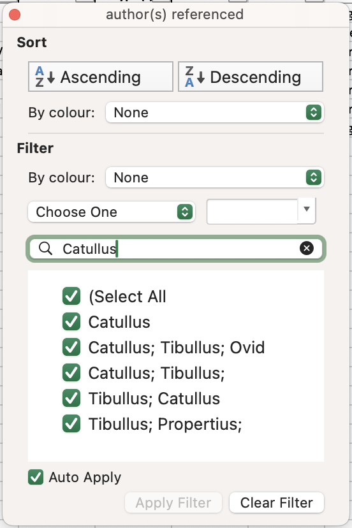Click inside the filter value input box
The image size is (352, 528).
coord(253,212)
